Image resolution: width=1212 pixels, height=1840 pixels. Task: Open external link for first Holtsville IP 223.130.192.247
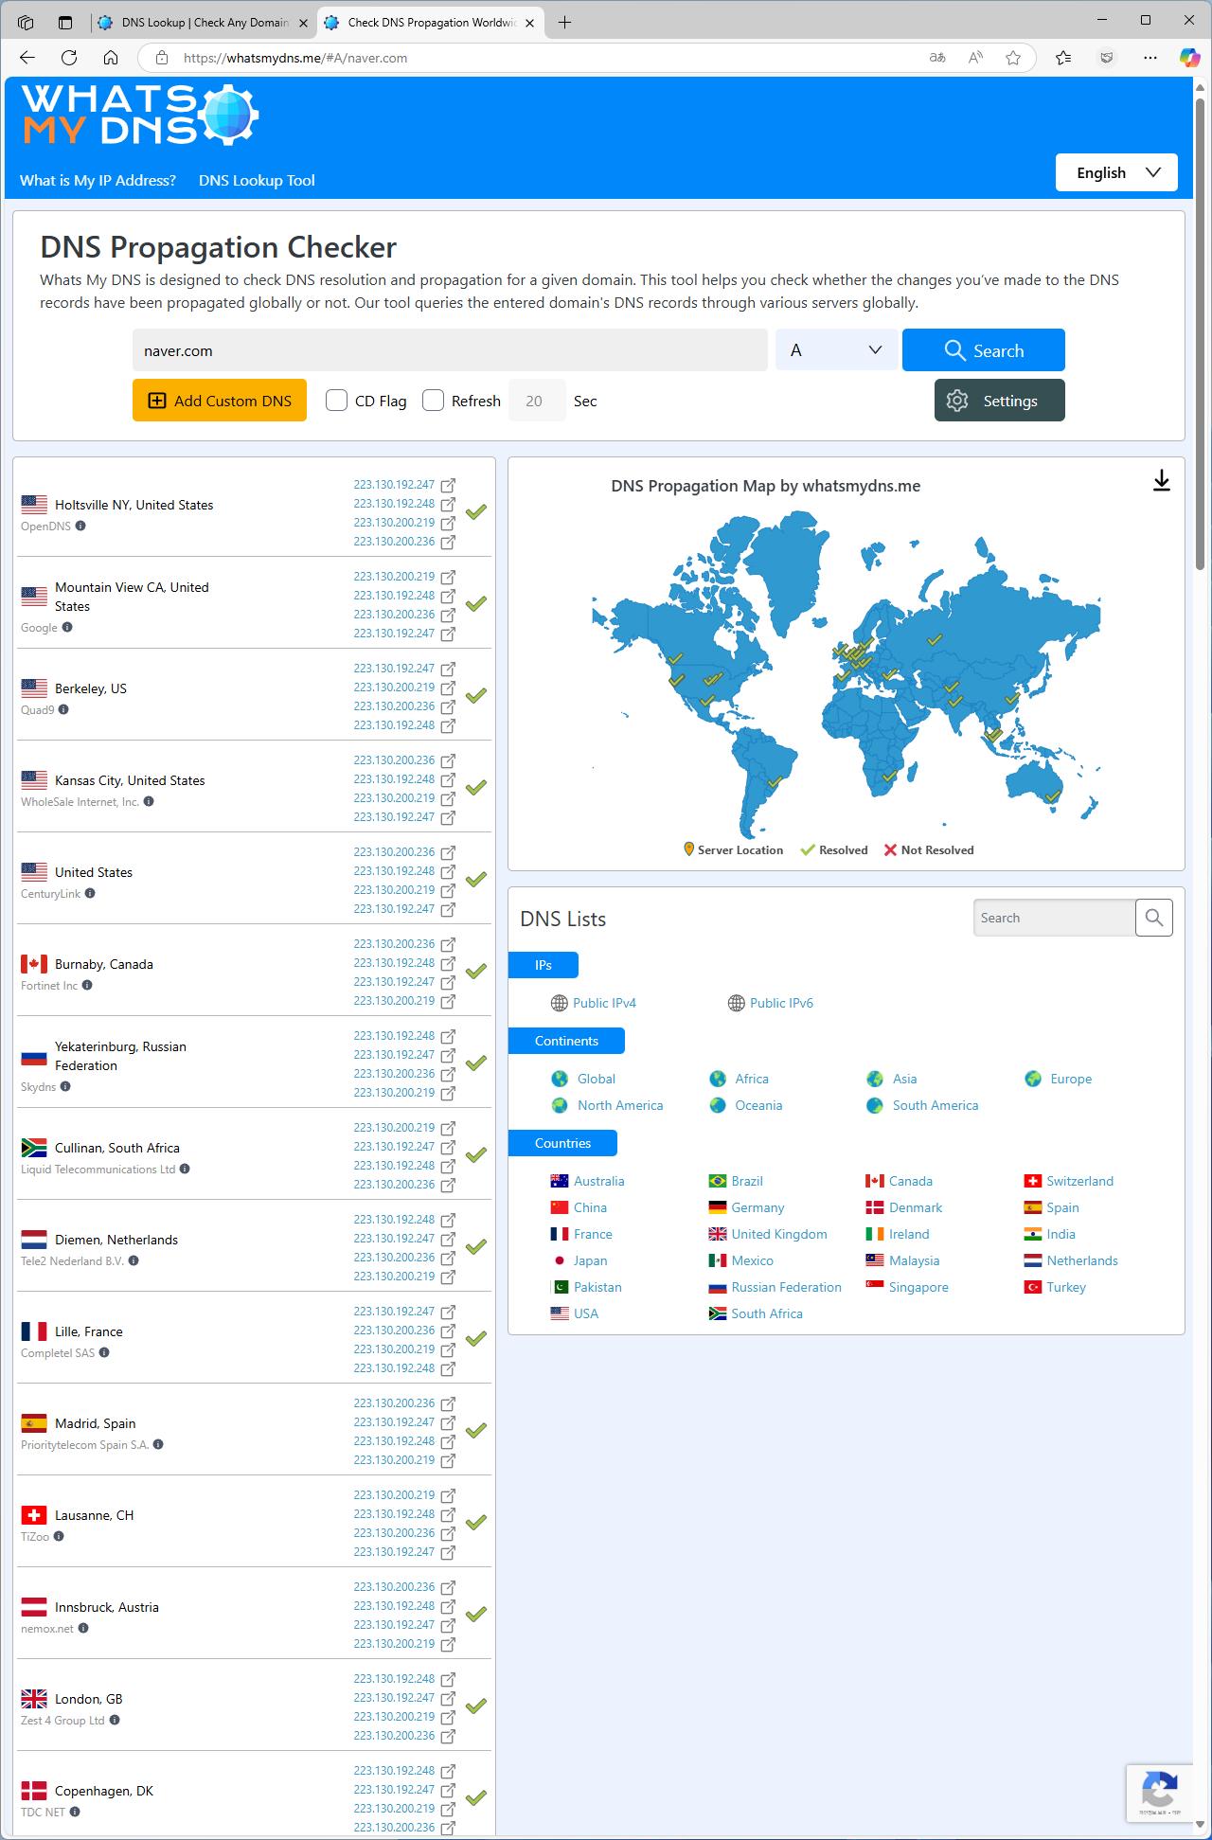448,485
